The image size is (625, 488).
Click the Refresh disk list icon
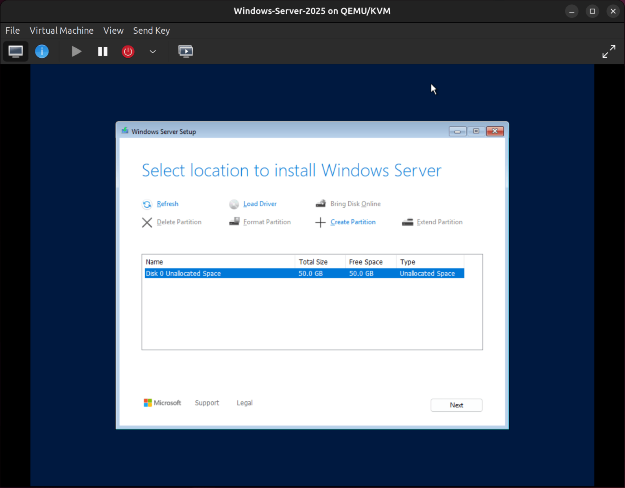click(x=147, y=204)
